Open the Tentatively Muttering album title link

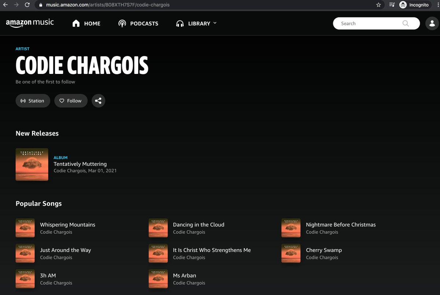[80, 164]
